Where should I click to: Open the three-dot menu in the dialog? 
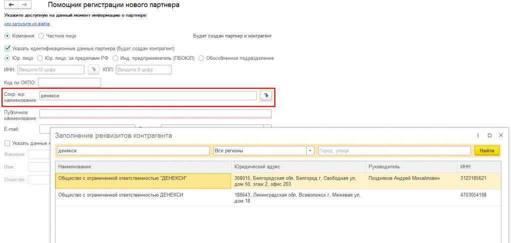click(478, 135)
